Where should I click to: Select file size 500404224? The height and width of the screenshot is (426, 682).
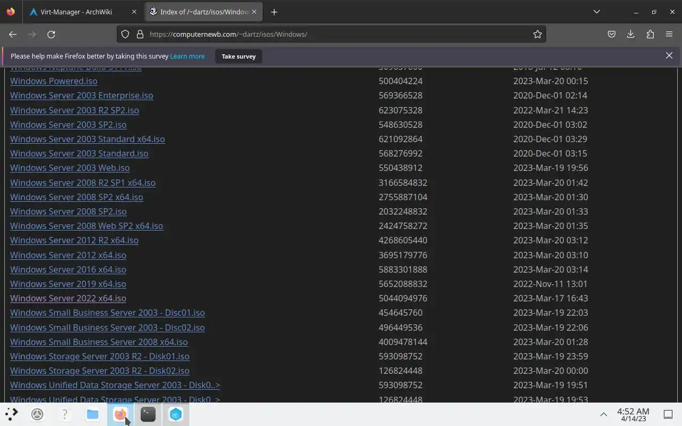[x=401, y=81]
